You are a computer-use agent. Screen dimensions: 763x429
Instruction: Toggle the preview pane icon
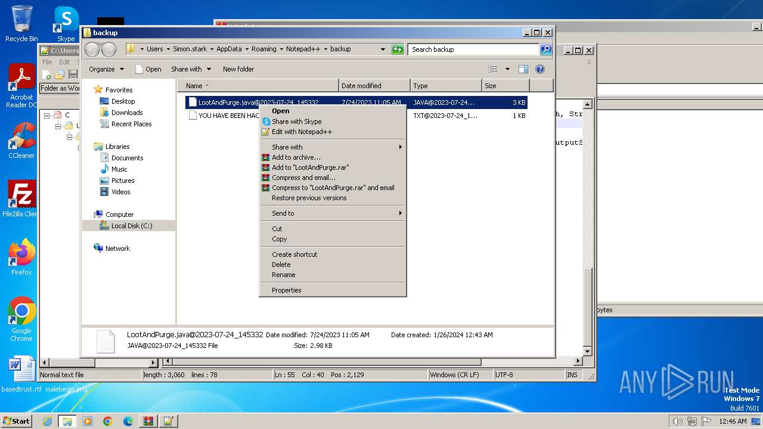[523, 69]
